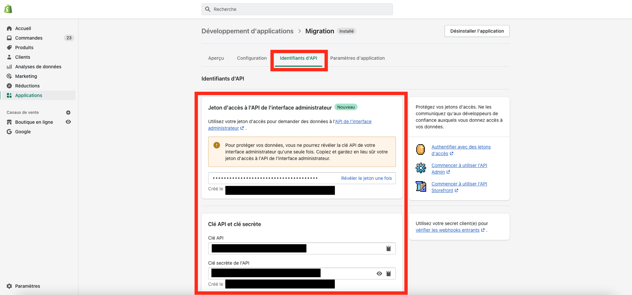Viewport: 632px width, 295px height.
Task: Go back to Développement d'applications breadcrumb
Action: tap(247, 31)
